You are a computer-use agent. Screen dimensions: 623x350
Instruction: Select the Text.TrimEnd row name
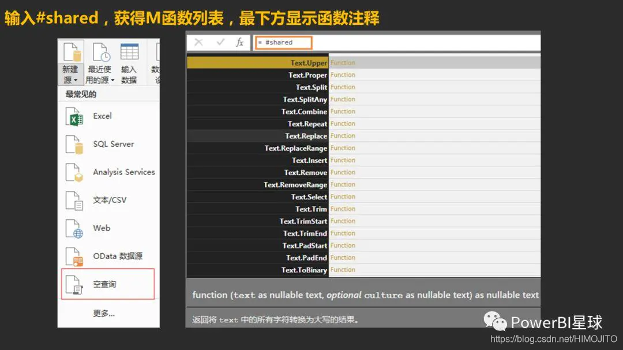click(305, 234)
